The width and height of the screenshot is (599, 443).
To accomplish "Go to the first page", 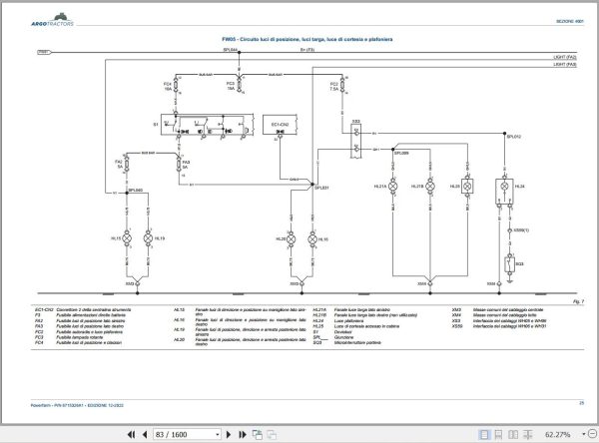I will (x=131, y=435).
